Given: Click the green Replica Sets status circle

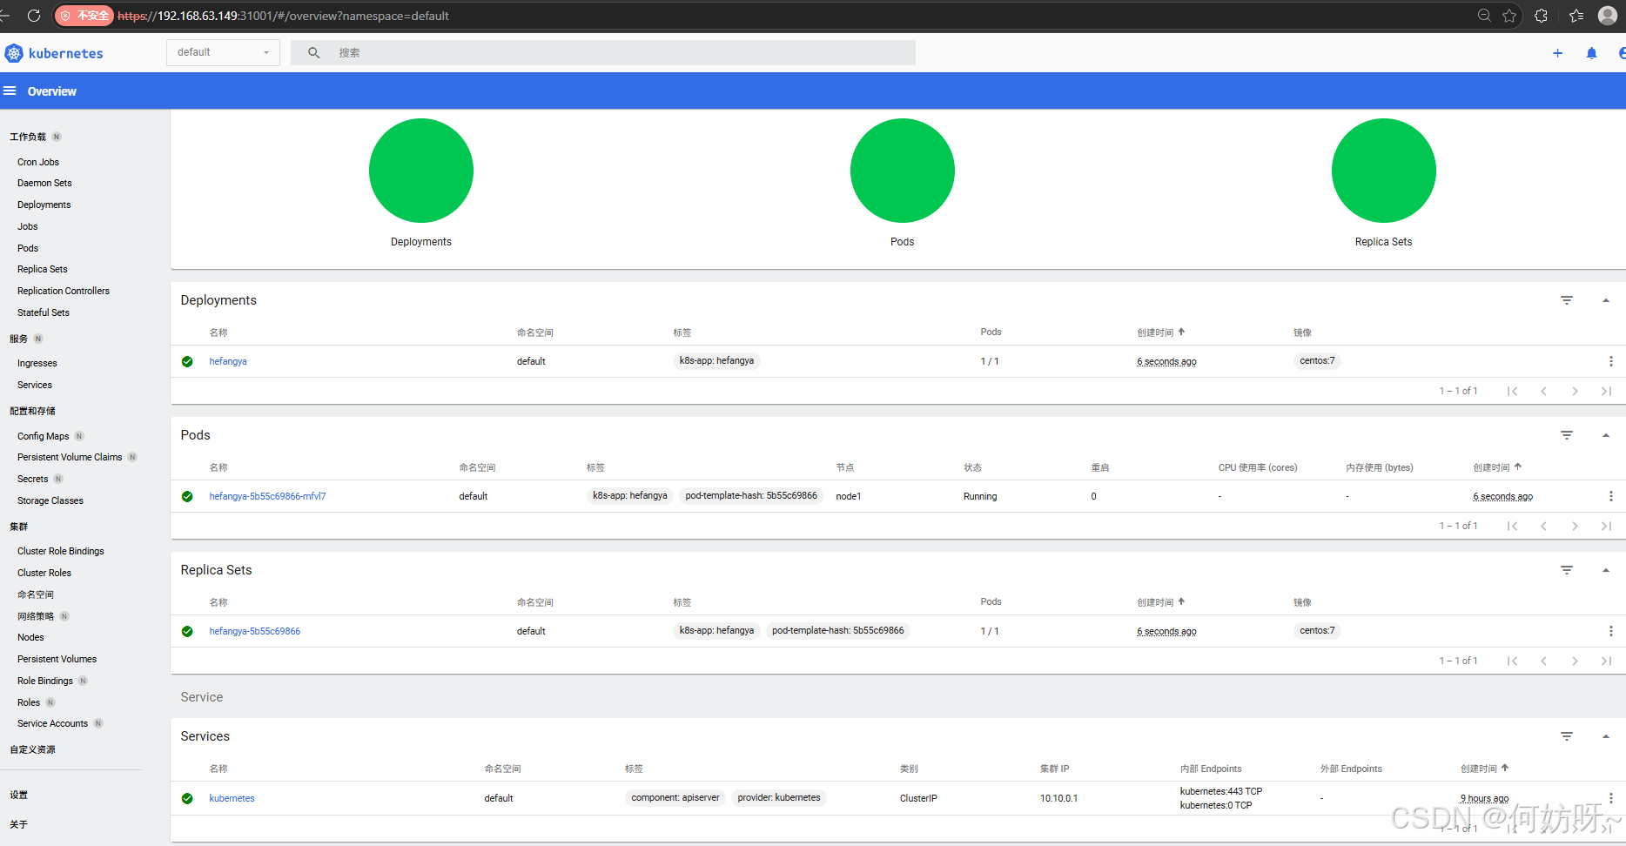Looking at the screenshot, I should pos(1384,171).
